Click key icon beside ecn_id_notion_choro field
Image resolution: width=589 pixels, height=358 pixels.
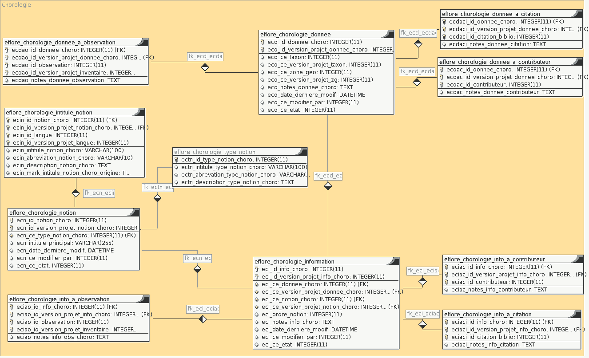(12, 220)
